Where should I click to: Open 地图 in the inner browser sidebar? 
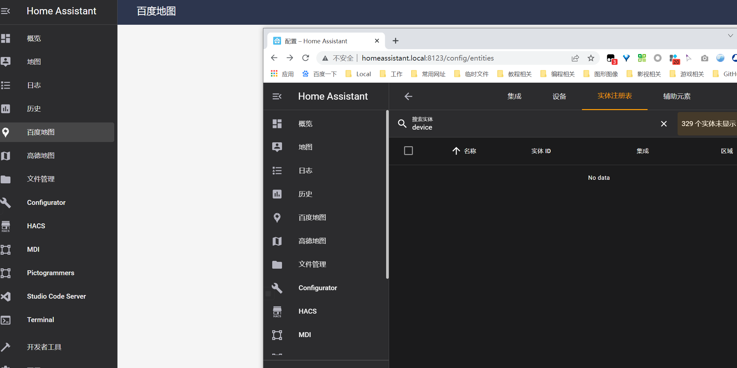[325, 147]
